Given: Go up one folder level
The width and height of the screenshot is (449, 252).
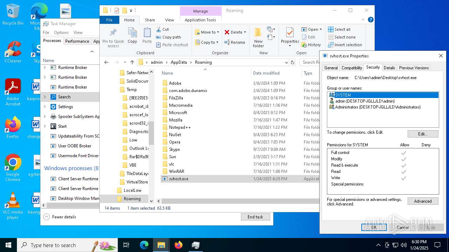Looking at the screenshot, I should point(132,62).
